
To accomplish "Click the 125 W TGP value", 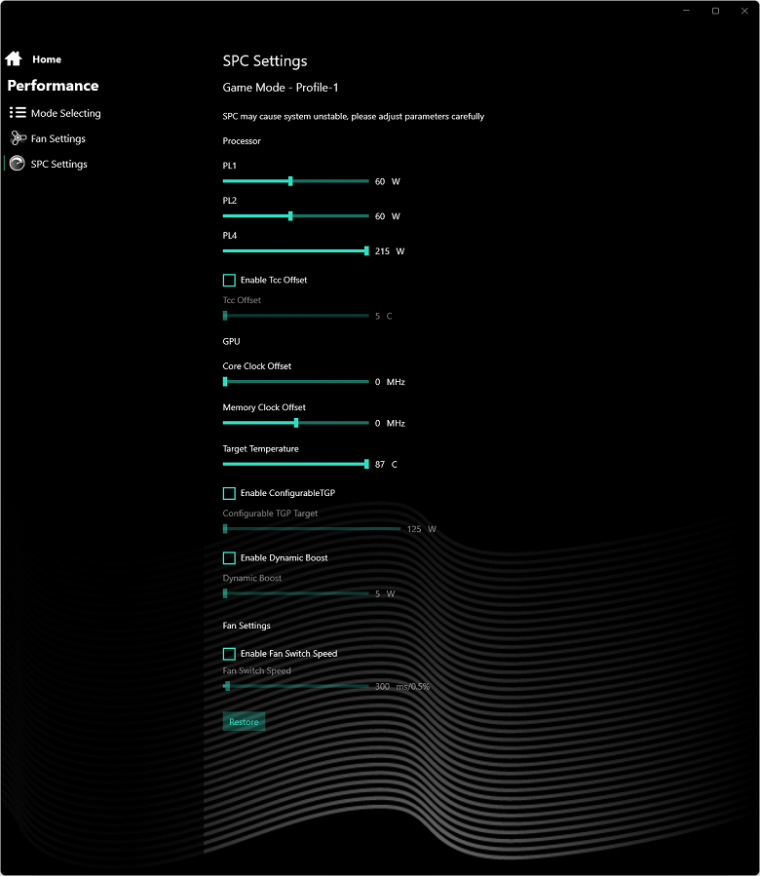I will coord(421,529).
